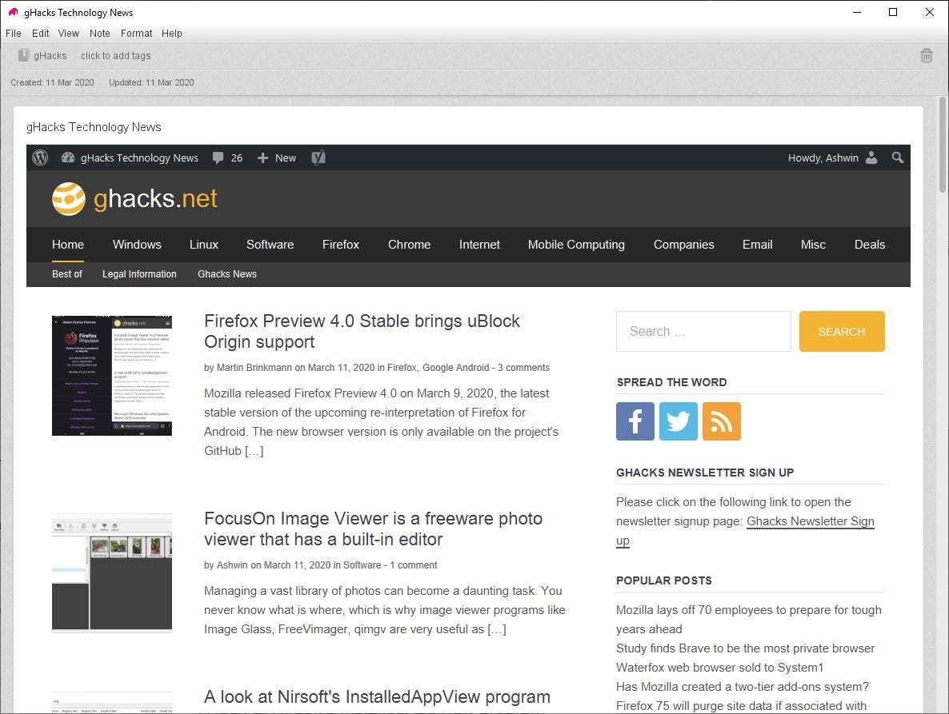Click the yellow SEARCH button
Image resolution: width=949 pixels, height=714 pixels.
pyautogui.click(x=842, y=331)
